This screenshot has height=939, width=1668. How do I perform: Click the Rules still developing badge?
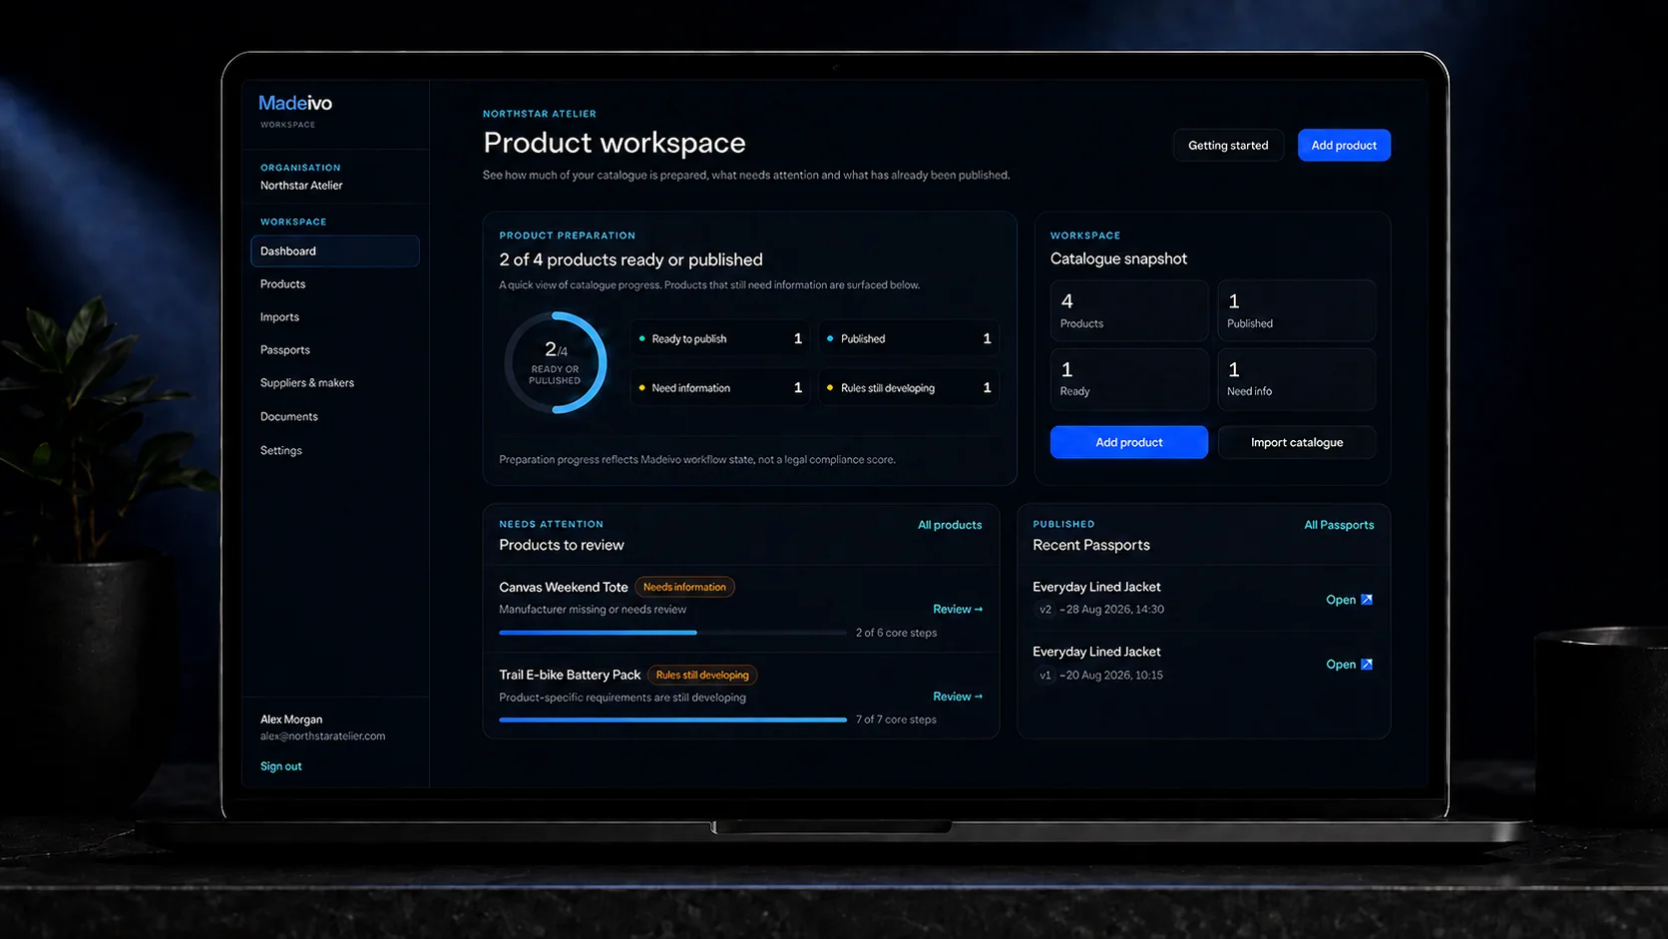pos(702,675)
